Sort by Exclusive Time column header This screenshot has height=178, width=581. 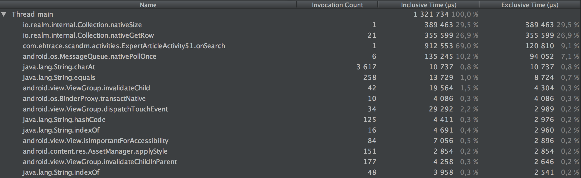point(529,5)
